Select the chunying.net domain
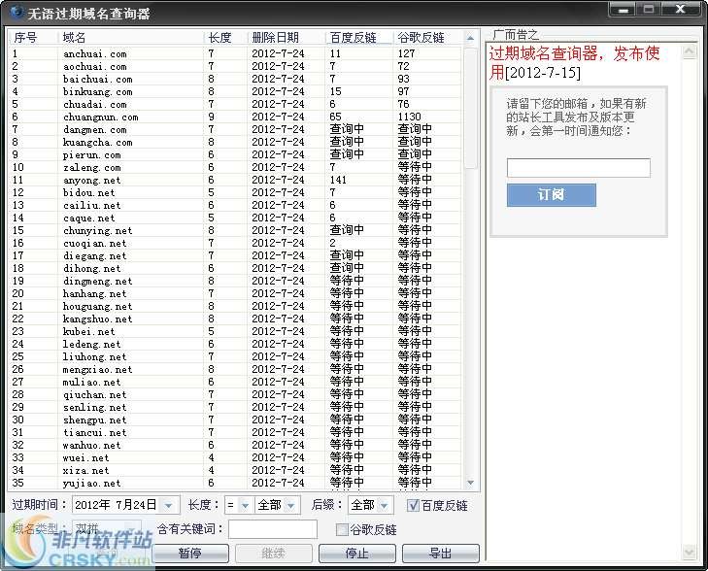Viewport: 708px width, 571px height. click(x=97, y=231)
